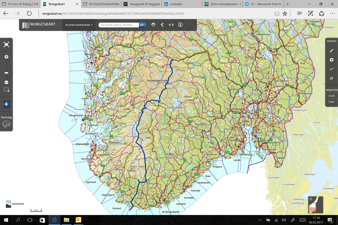Viewport: 338px width, 225px height.
Task: Switch to '6210dd5f3a3b65f08e' tab
Action: 101,4
